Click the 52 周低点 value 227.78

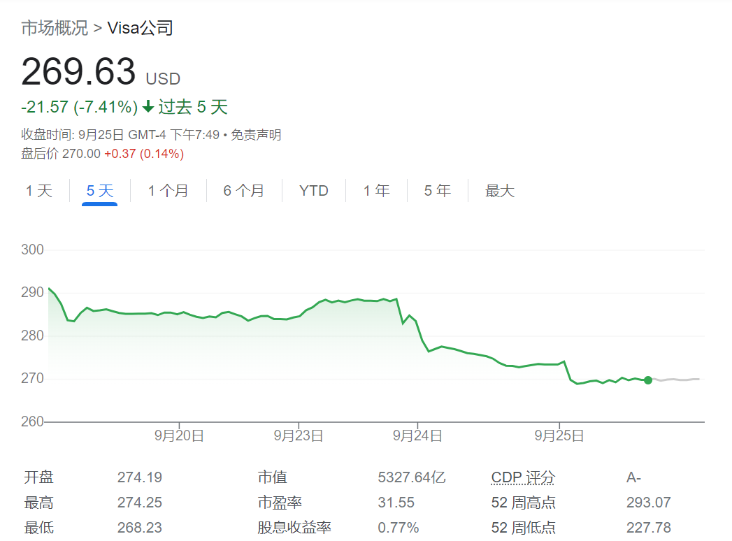click(648, 528)
